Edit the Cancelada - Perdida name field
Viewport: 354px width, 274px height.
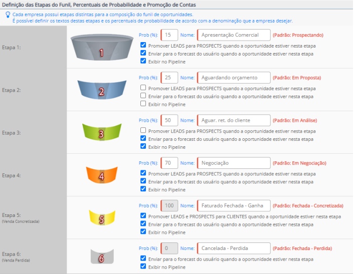pos(234,248)
